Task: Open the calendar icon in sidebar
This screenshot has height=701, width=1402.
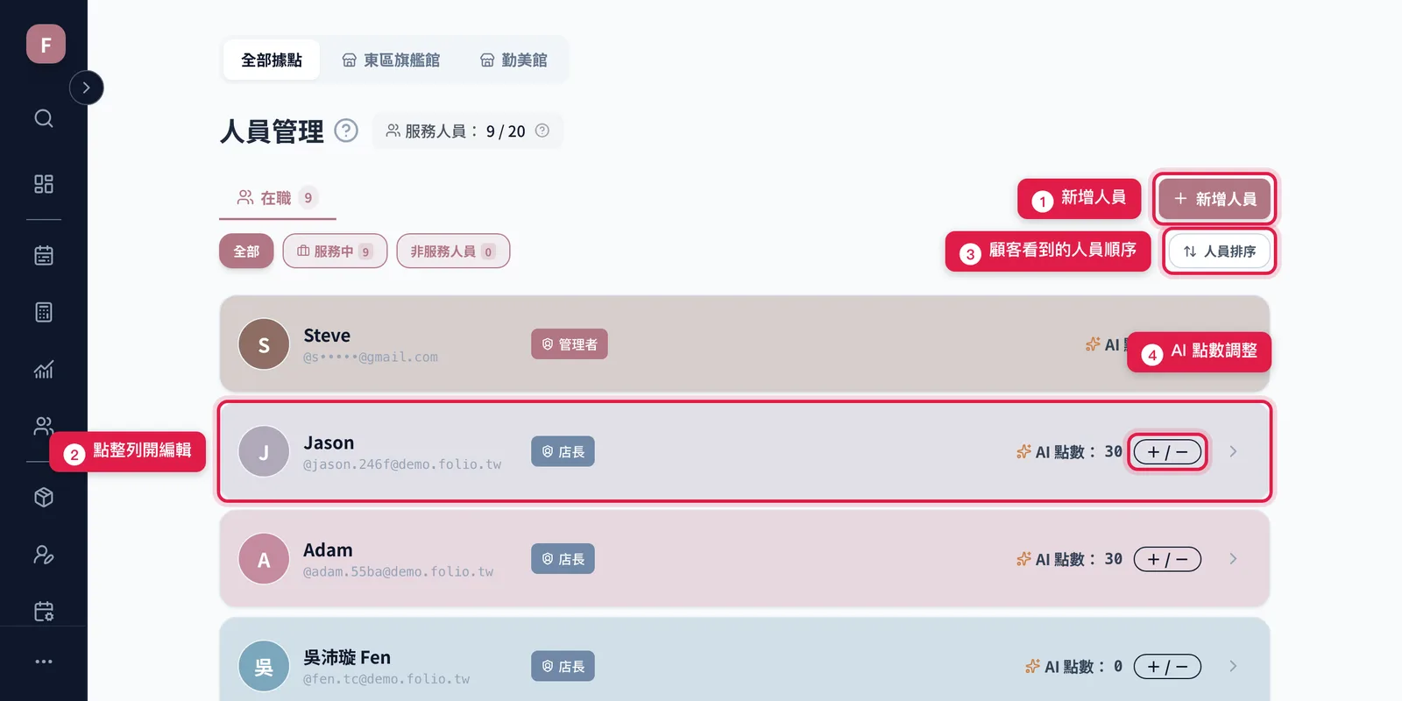Action: [44, 255]
